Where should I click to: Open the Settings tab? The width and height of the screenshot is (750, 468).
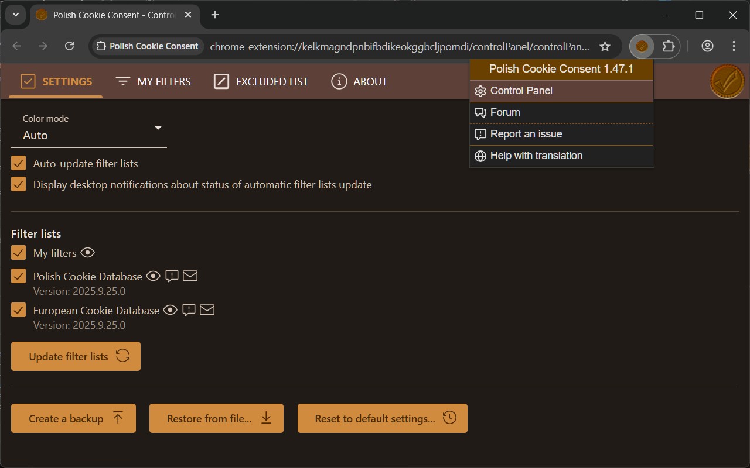coord(56,81)
